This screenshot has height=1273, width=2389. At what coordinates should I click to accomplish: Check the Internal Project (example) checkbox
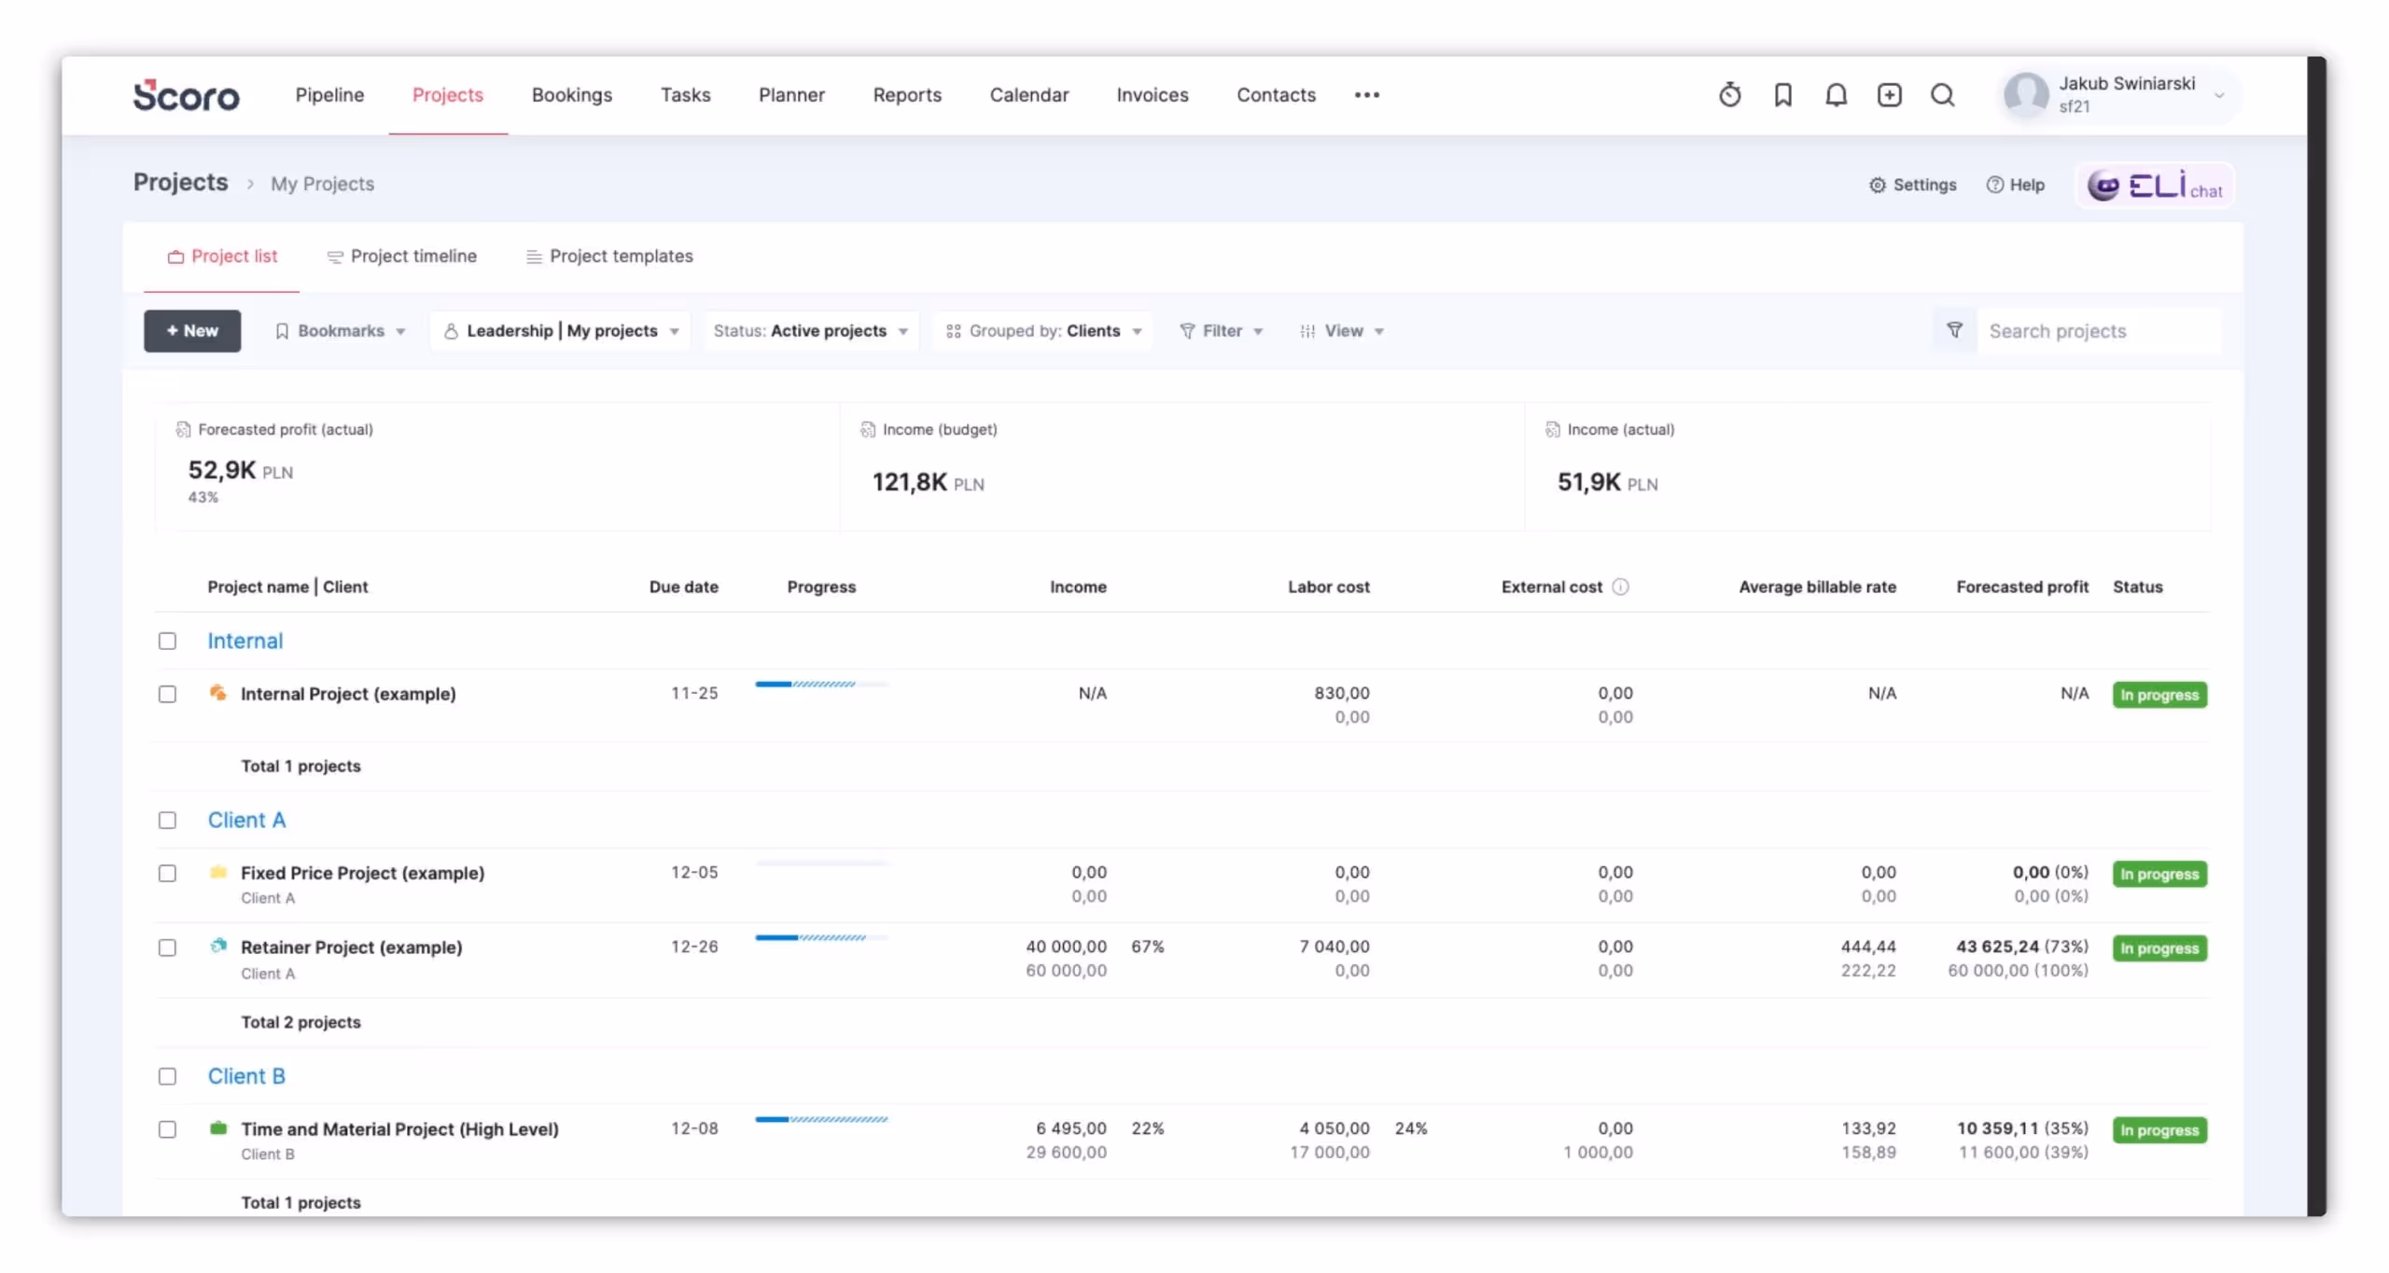click(167, 694)
